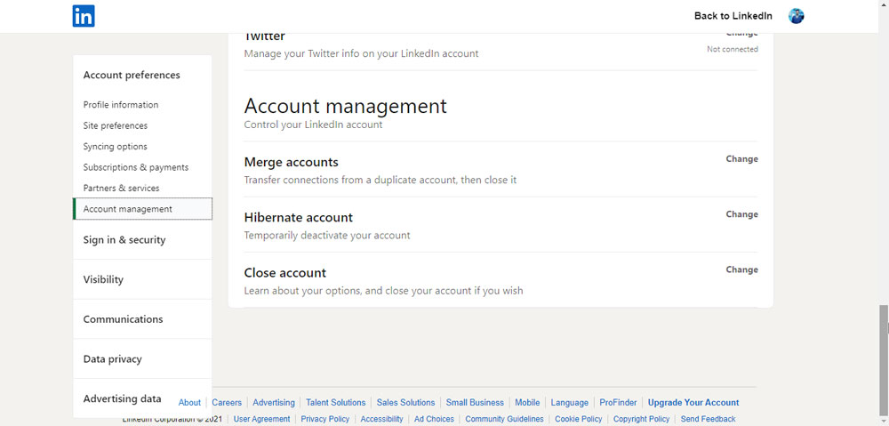Expand Advertising data category
Viewport: 889px width, 426px height.
pos(122,398)
